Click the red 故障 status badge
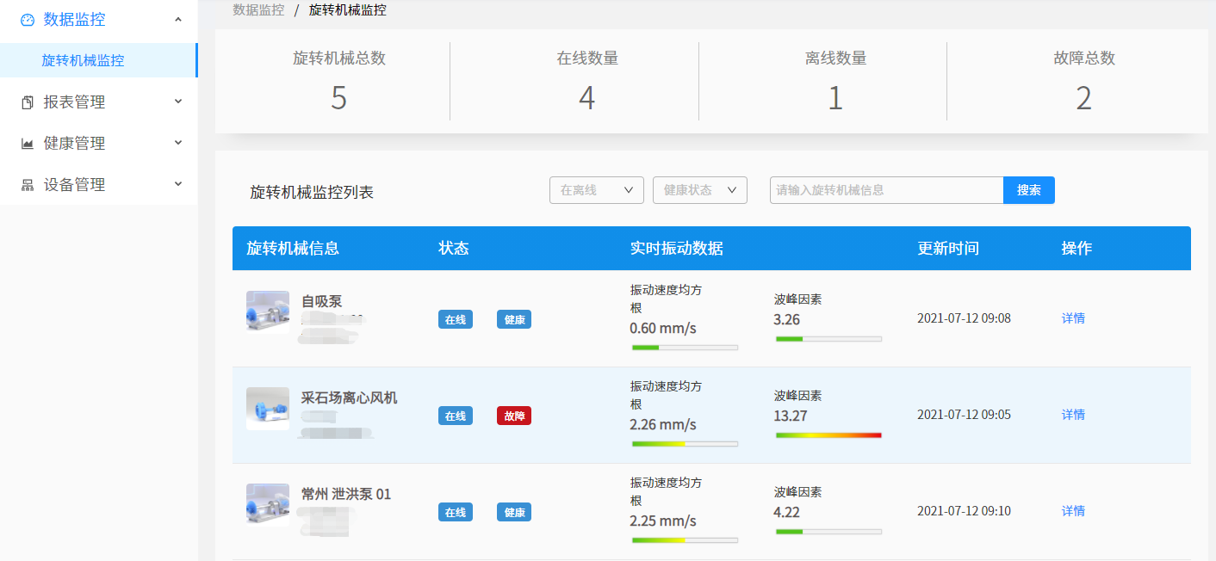1216x561 pixels. [514, 416]
